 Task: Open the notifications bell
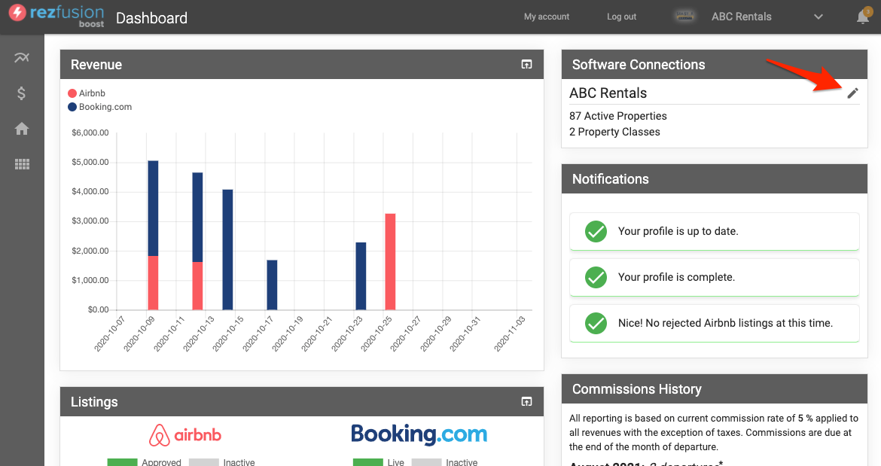pyautogui.click(x=863, y=17)
